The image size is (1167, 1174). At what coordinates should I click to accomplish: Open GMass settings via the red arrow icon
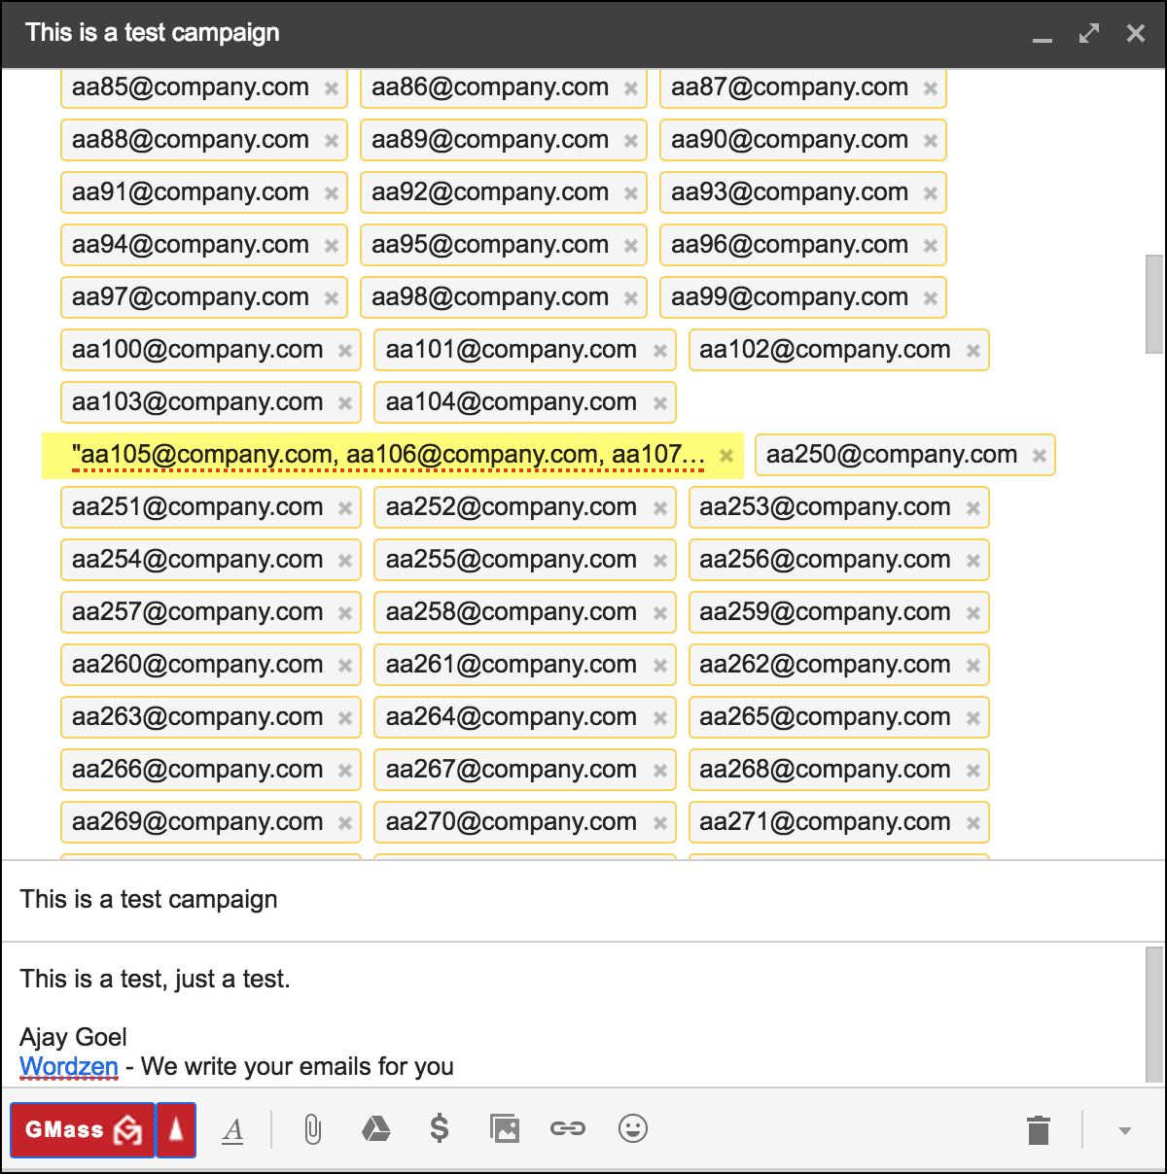pyautogui.click(x=175, y=1129)
